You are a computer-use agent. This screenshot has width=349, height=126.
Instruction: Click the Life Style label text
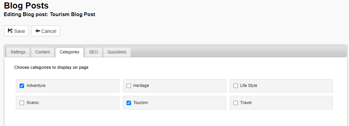click(x=249, y=86)
